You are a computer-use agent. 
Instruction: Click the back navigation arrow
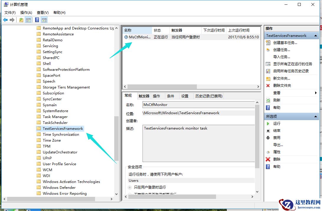pyautogui.click(x=5, y=20)
